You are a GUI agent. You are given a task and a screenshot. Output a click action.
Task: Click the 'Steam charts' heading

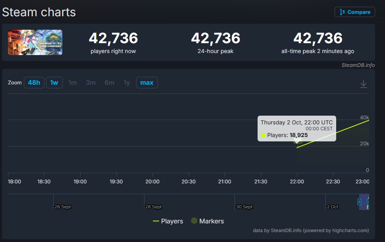click(x=39, y=12)
